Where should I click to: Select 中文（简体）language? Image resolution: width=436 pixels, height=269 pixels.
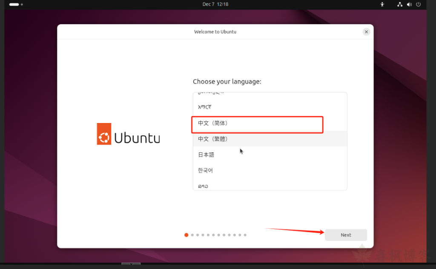270,123
